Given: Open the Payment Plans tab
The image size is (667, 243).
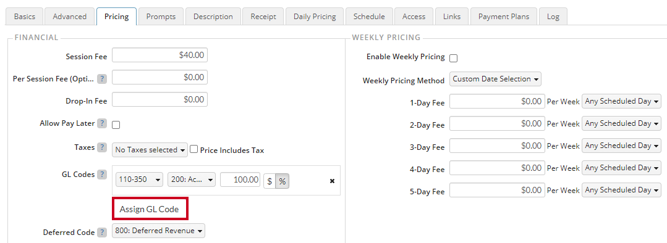Looking at the screenshot, I should [x=504, y=17].
